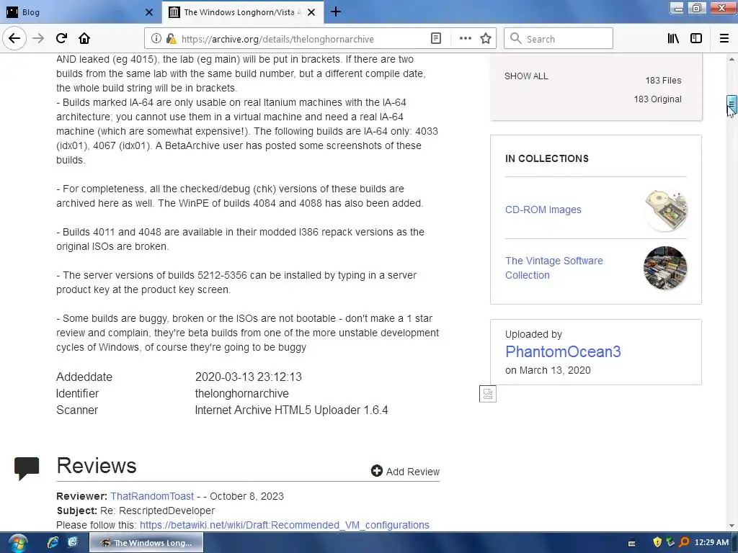Open reviewer ThatRandomToast profile
This screenshot has height=553, width=738.
point(152,496)
